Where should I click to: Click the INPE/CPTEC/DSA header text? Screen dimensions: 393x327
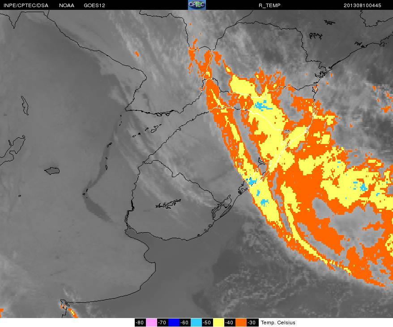[x=26, y=5]
